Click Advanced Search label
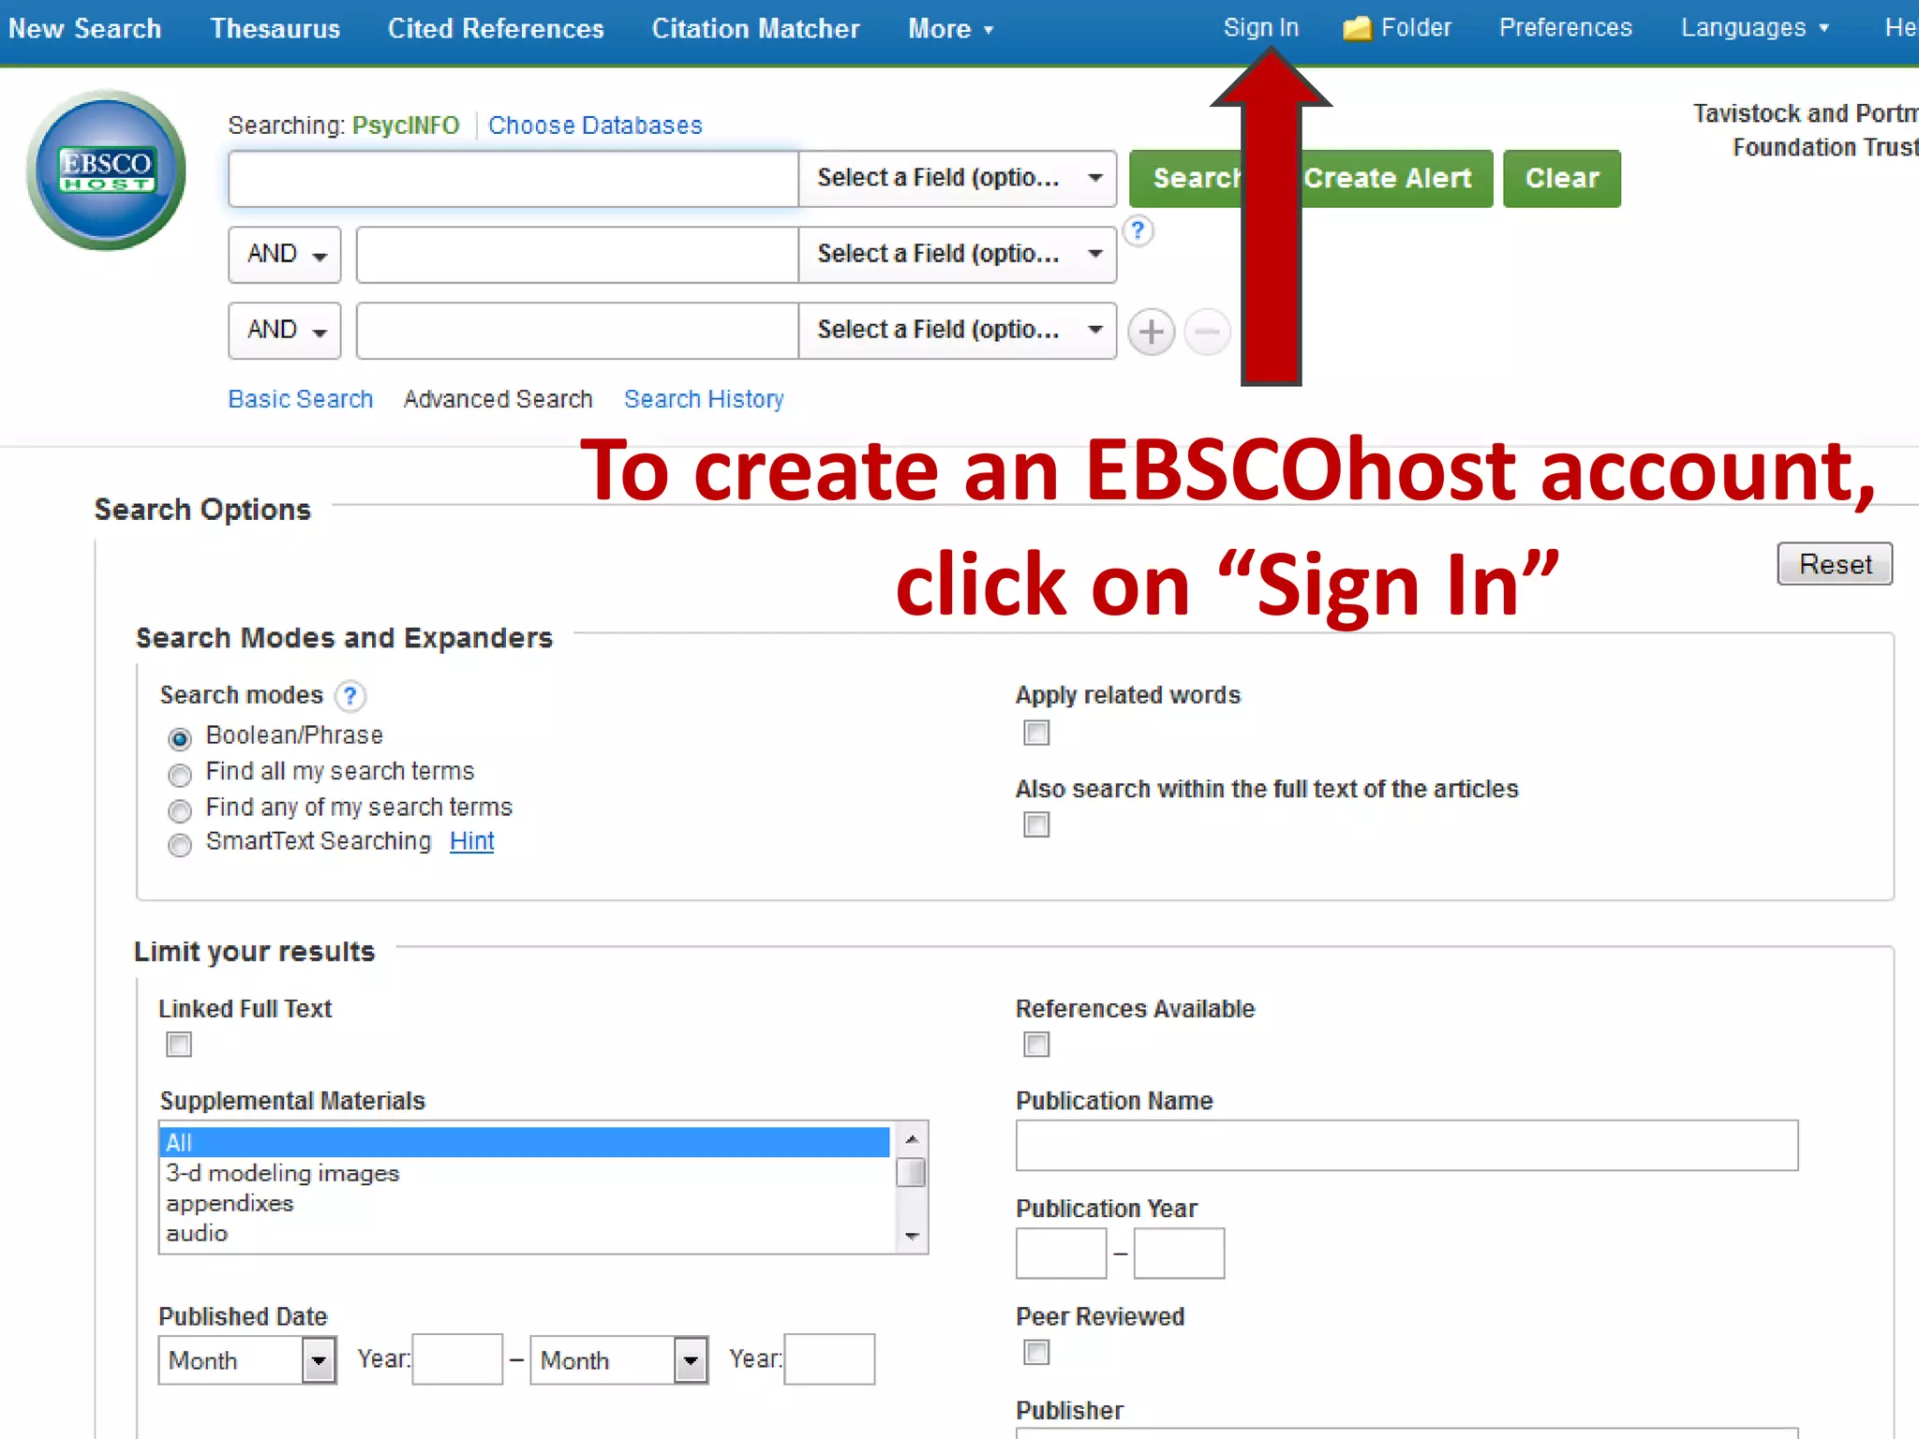The width and height of the screenshot is (1919, 1439). pos(498,399)
